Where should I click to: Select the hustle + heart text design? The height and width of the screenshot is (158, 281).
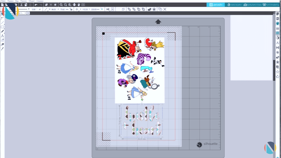pos(142,121)
